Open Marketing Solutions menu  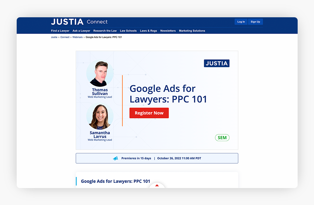click(192, 31)
